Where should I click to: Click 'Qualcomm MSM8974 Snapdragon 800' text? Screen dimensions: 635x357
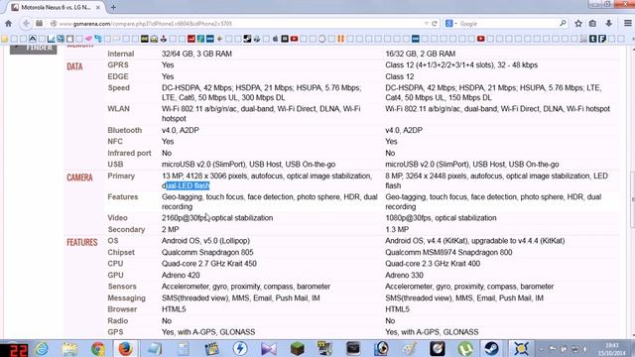448,252
